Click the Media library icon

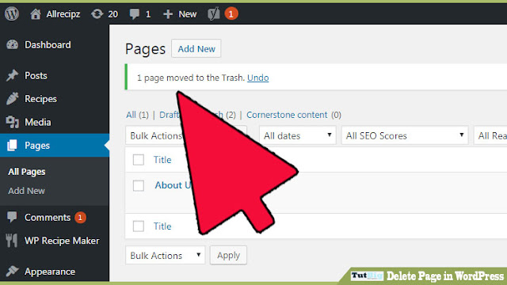(x=13, y=122)
